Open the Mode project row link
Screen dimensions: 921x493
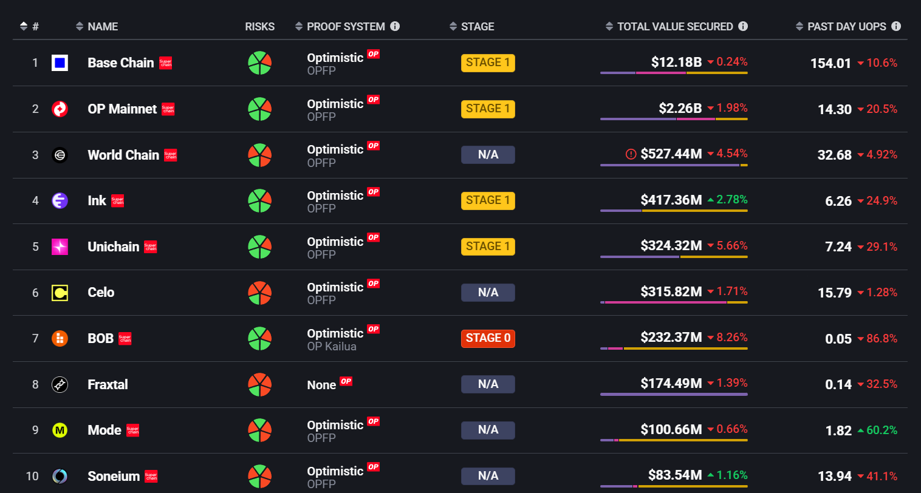point(104,430)
